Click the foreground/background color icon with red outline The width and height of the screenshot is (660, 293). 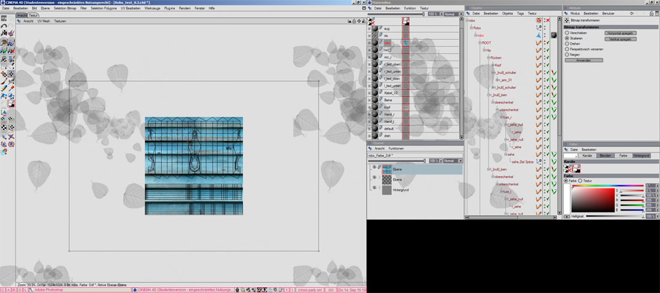(11, 104)
